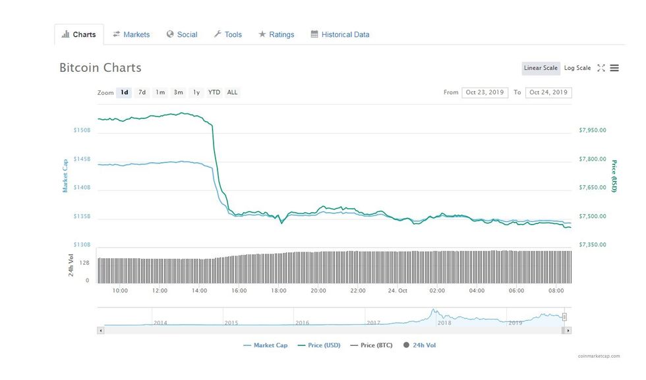
Task: Open the Social tab
Action: point(182,34)
